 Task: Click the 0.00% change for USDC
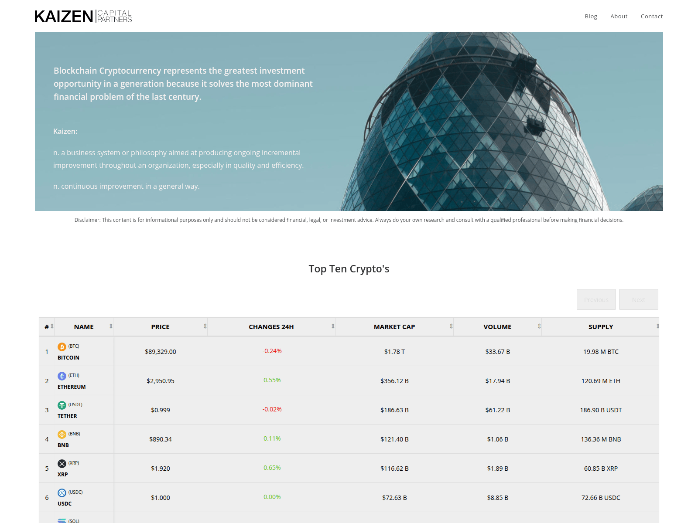click(x=272, y=497)
